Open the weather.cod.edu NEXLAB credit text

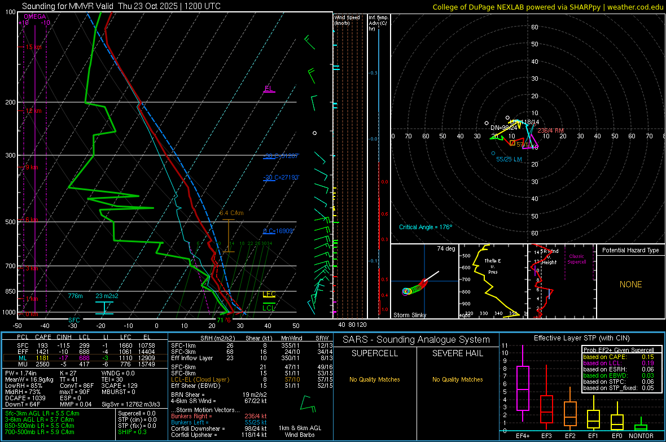[547, 7]
